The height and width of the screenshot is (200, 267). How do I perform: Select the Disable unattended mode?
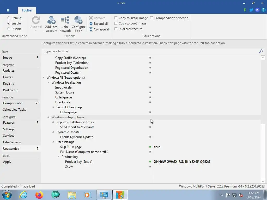9,29
